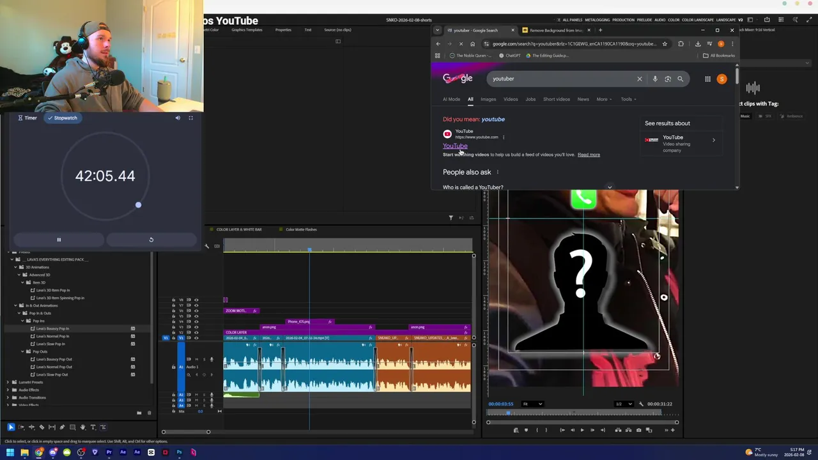Click Google voice search microphone
Viewport: 818px width, 460px height.
coord(655,79)
